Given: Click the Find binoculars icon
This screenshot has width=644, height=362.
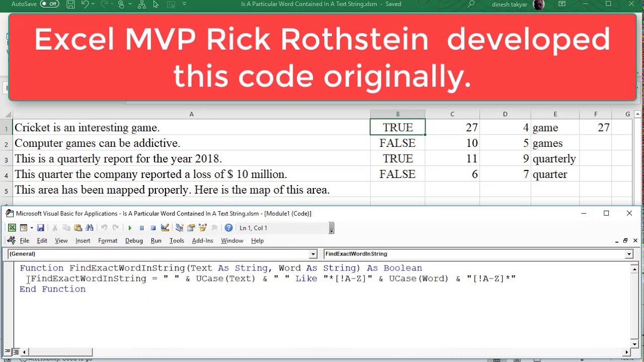Looking at the screenshot, I should [90, 228].
